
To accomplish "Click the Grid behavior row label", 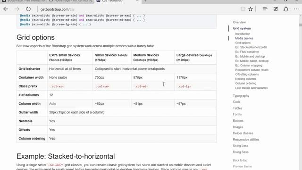I will (29, 69).
